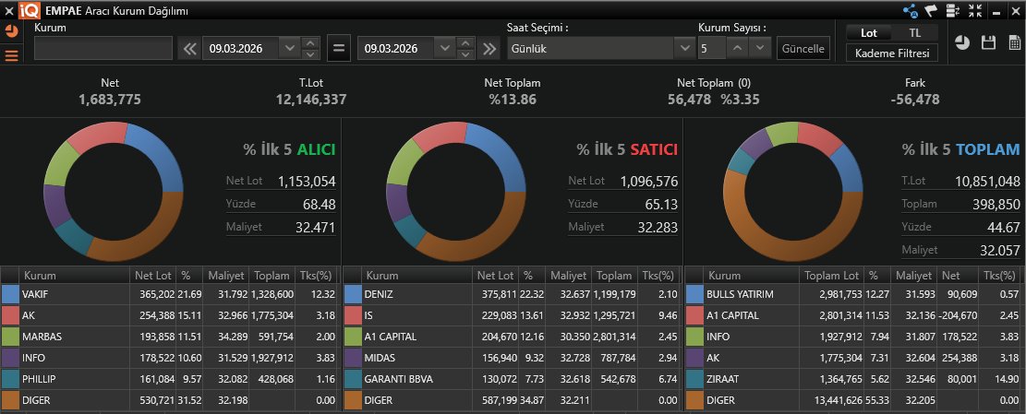Click the İlk 5 TOPLAM donut chart
Screen dimensions: 1026x414
pyautogui.click(x=793, y=190)
